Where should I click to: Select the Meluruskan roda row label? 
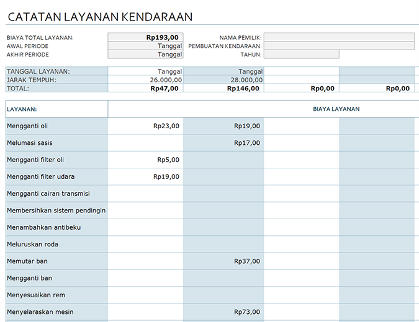pos(56,244)
